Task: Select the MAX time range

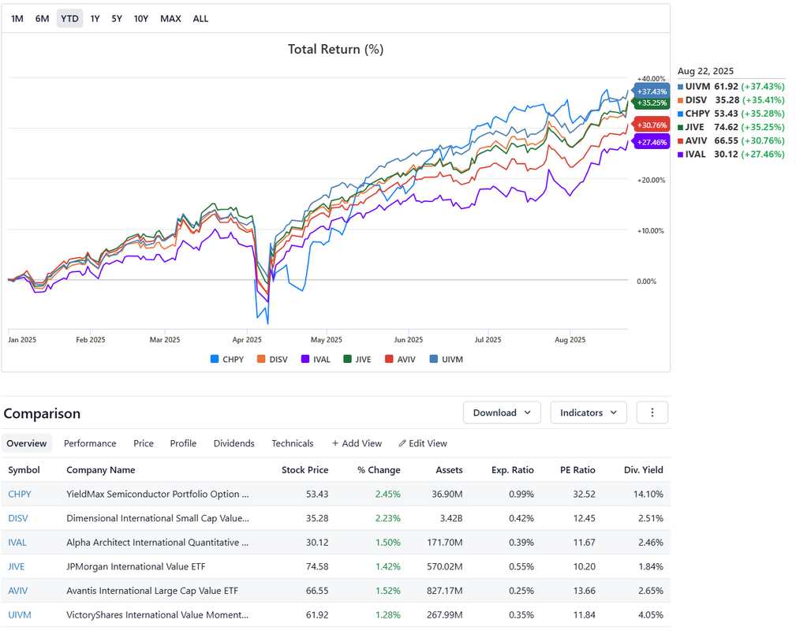Action: tap(170, 19)
